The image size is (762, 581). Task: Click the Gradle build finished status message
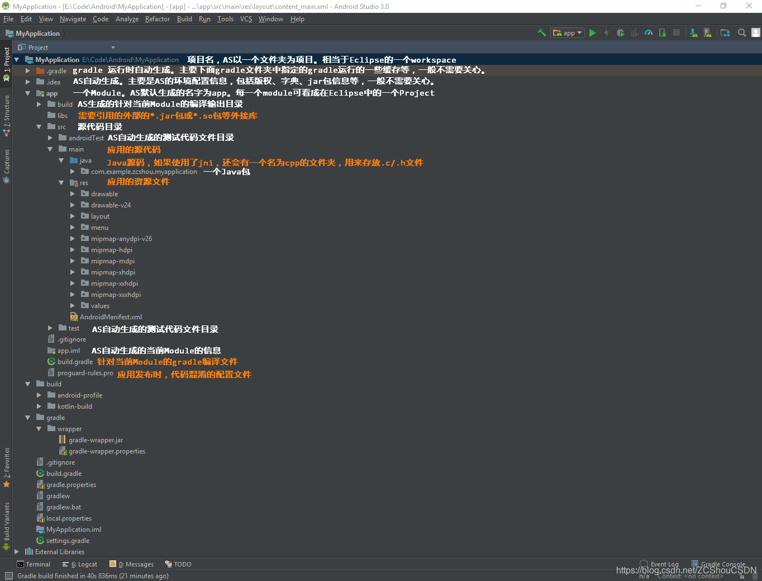coord(93,576)
